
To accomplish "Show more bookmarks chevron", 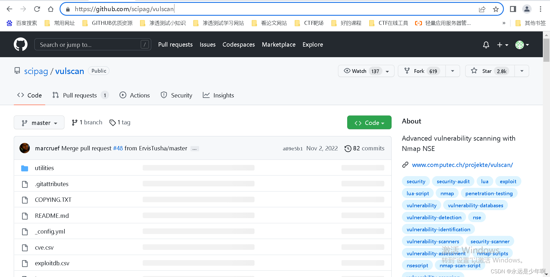I will tap(504, 23).
